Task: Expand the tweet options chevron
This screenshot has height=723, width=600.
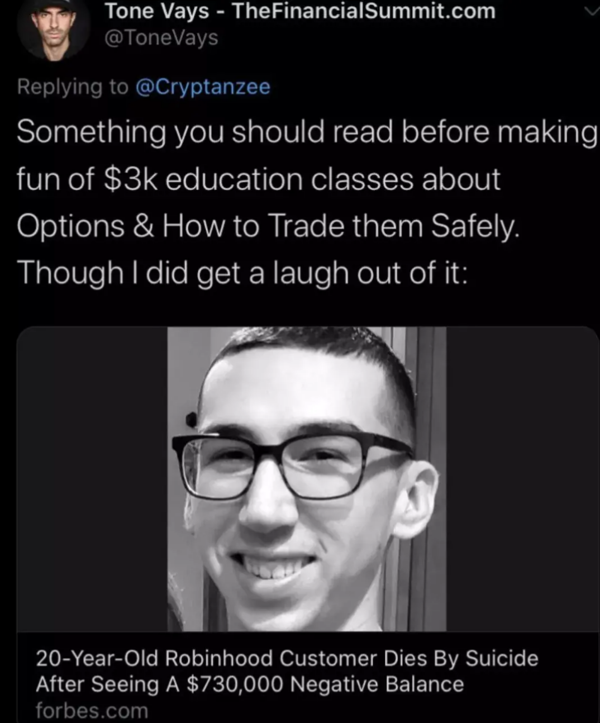Action: pos(591,10)
